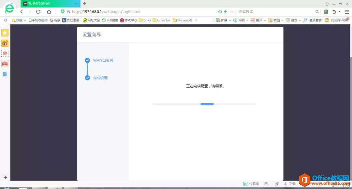The image size is (352, 189).
Task: Go back with the browser back arrow
Action: pyautogui.click(x=22, y=12)
